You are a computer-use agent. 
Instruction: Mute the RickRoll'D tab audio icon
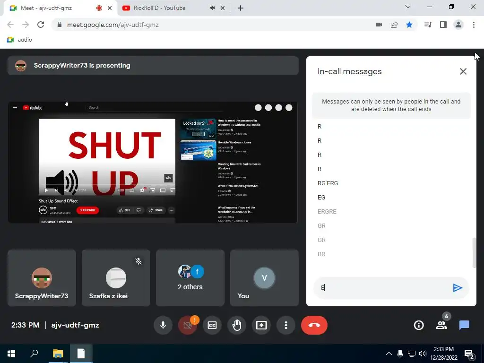tap(212, 8)
